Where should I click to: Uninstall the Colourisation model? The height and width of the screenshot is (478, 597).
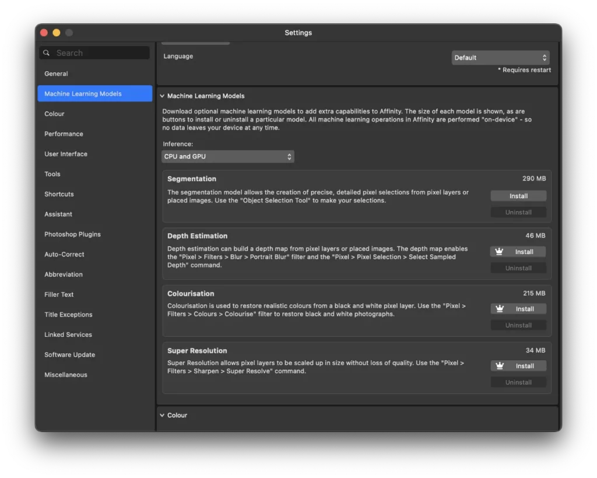pyautogui.click(x=518, y=325)
